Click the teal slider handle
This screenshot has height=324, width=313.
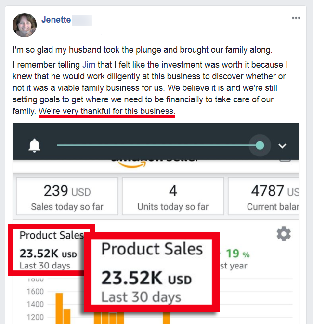(x=260, y=145)
